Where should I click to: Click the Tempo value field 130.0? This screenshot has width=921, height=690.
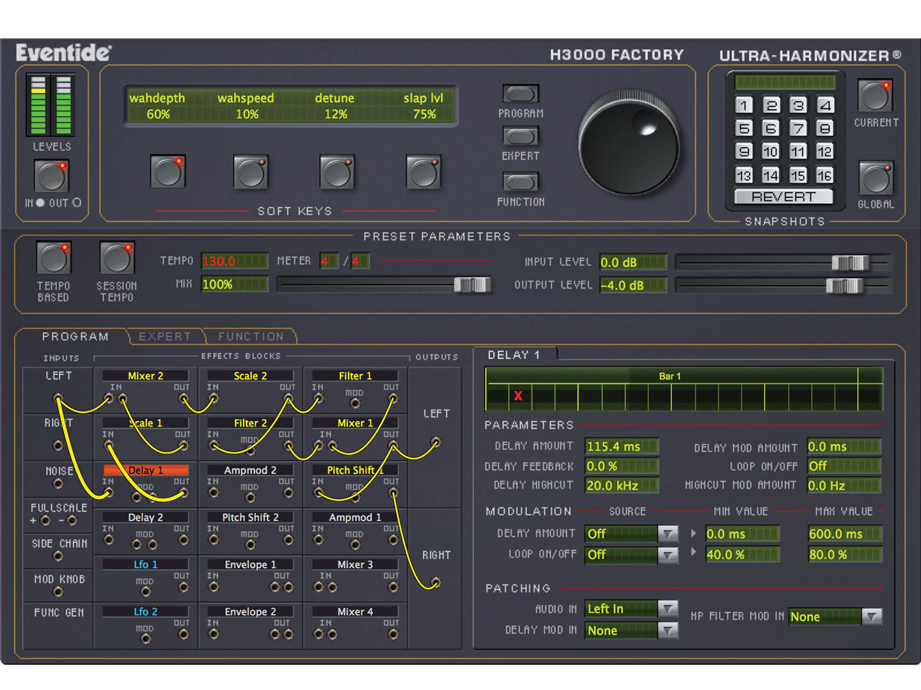click(x=235, y=261)
